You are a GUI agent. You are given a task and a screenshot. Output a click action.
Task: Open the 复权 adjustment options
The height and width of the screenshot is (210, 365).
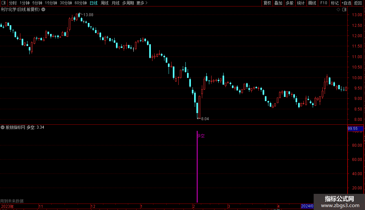(x=267, y=3)
